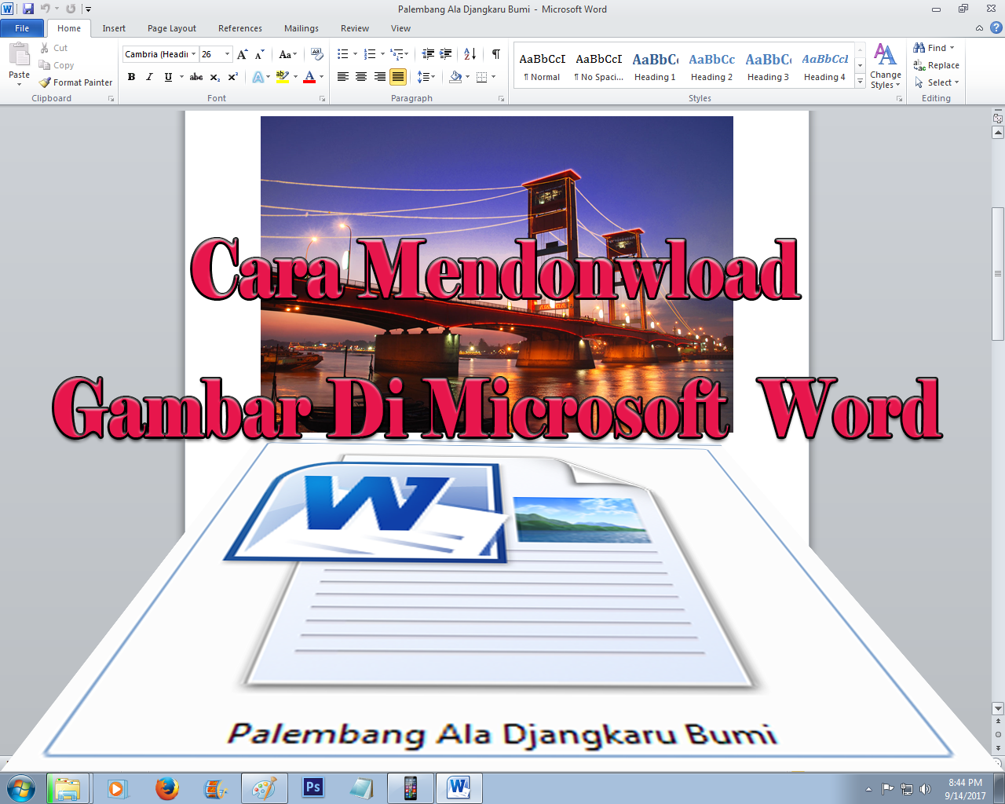
Task: Save the document from Quick Access toolbar
Action: pos(28,9)
